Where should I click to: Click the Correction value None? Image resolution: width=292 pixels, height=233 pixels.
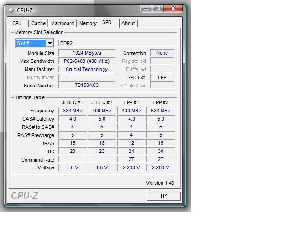pyautogui.click(x=162, y=53)
